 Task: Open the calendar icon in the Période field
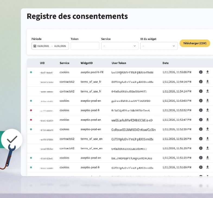click(x=35, y=46)
